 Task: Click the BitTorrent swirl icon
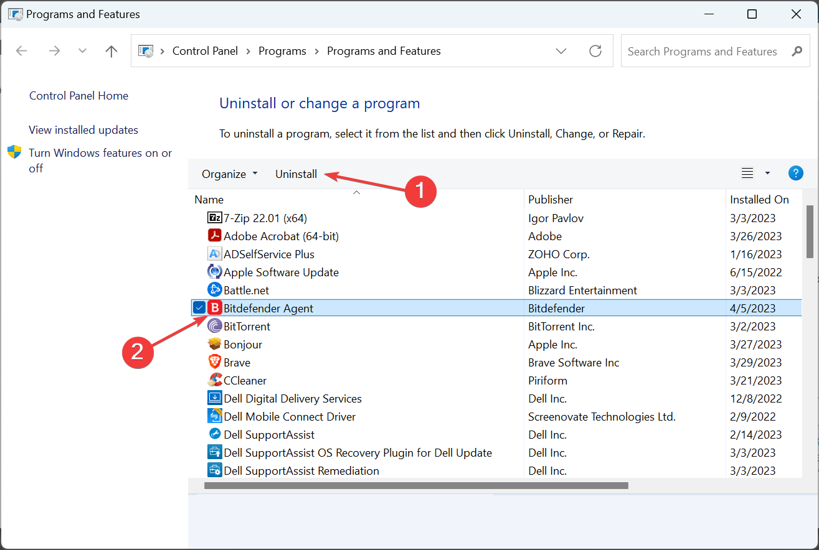point(214,326)
